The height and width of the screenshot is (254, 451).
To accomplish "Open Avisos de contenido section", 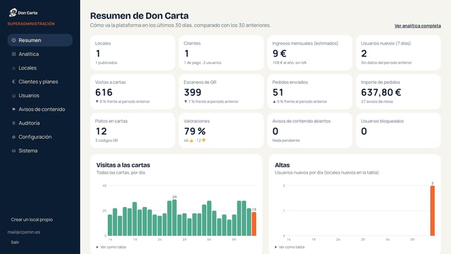I will [40, 109].
